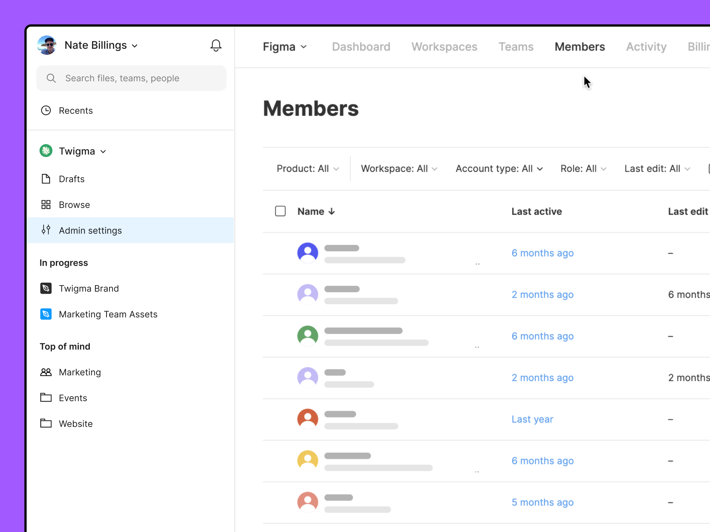Click the first 6 months ago link
Screen dimensions: 710x532
pos(542,253)
